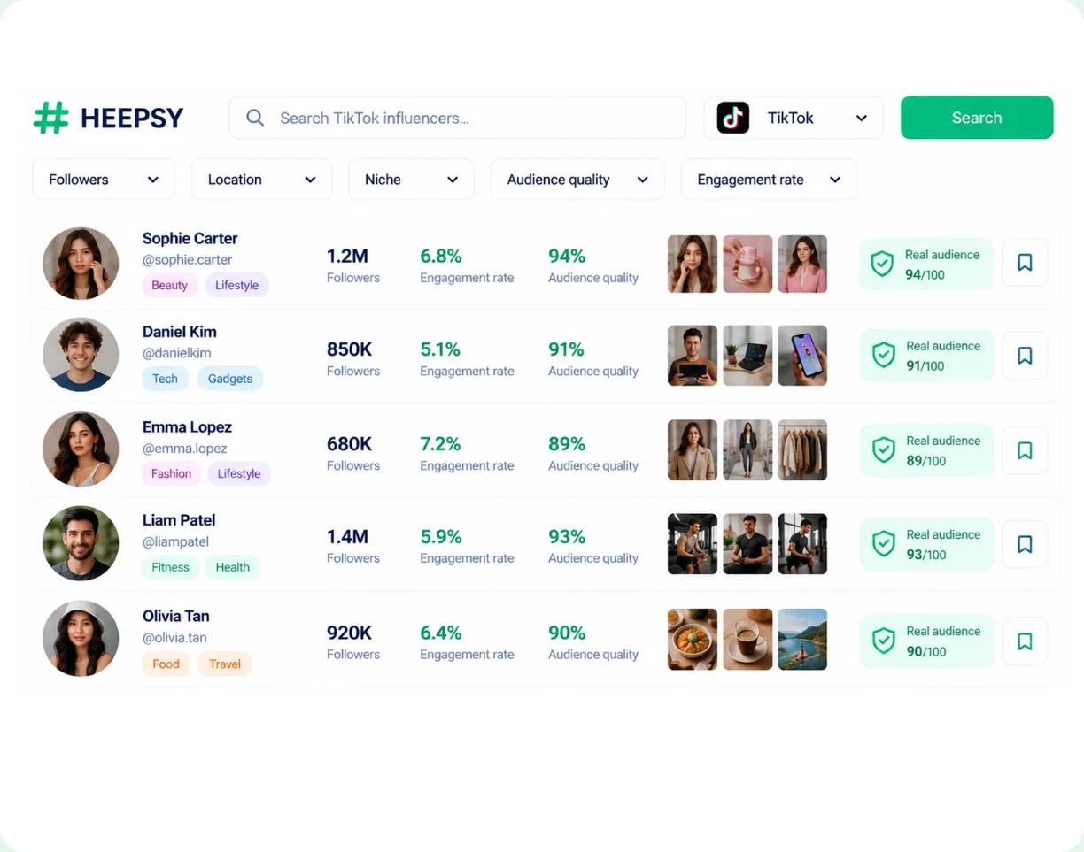Open Emma Lopez's clothing rack post thumbnail
This screenshot has height=852, width=1084.
pyautogui.click(x=802, y=450)
